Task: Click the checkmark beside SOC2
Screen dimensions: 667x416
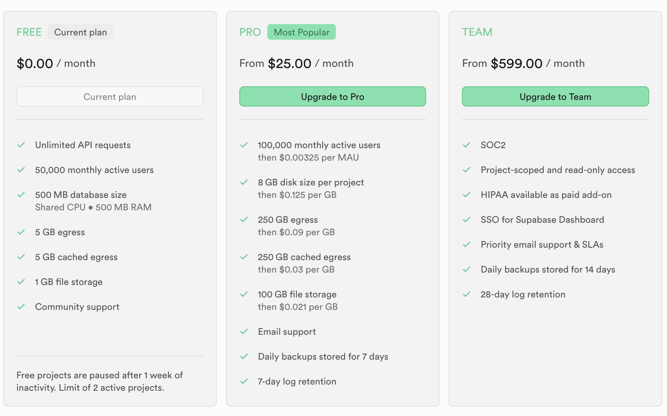Action: coord(467,145)
